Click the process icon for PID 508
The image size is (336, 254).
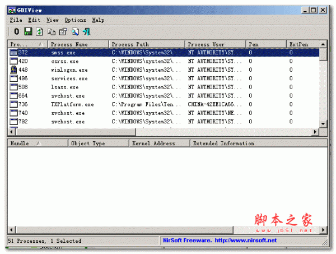point(13,87)
